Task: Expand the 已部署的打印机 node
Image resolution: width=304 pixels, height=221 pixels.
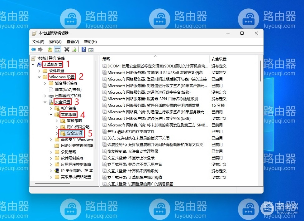Action: tap(45, 96)
